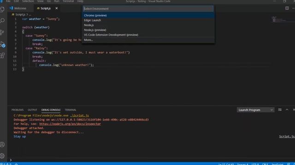The image size is (295, 165).
Task: Clear the debug console output
Action: pyautogui.click(x=280, y=110)
